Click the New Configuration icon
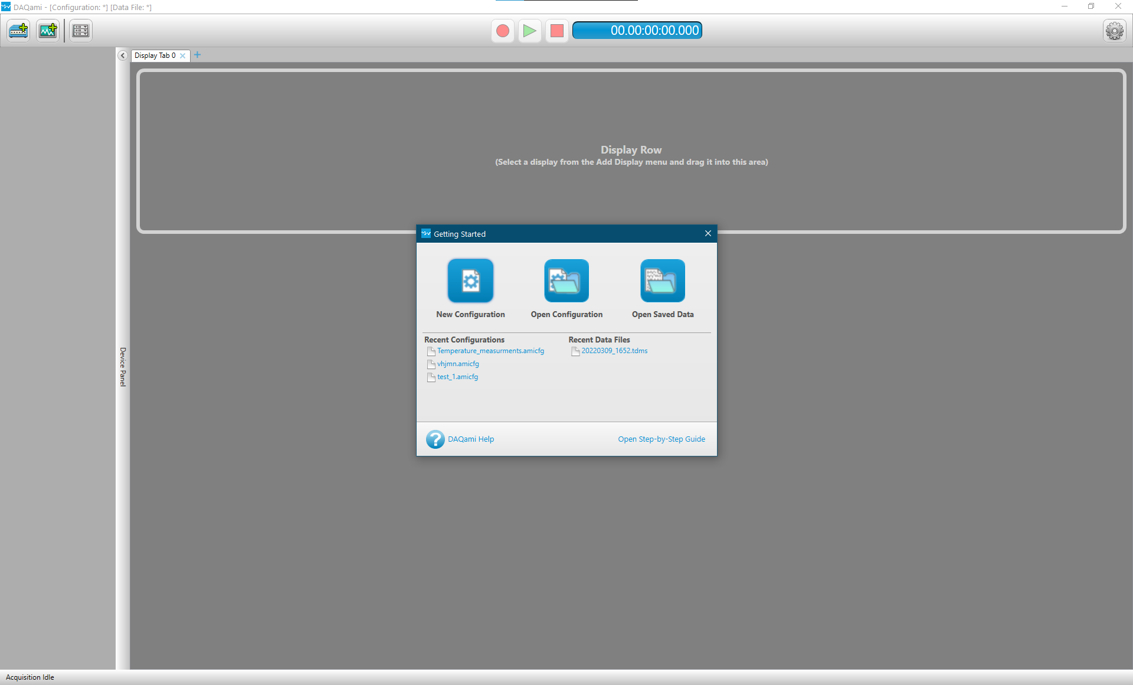 (470, 280)
